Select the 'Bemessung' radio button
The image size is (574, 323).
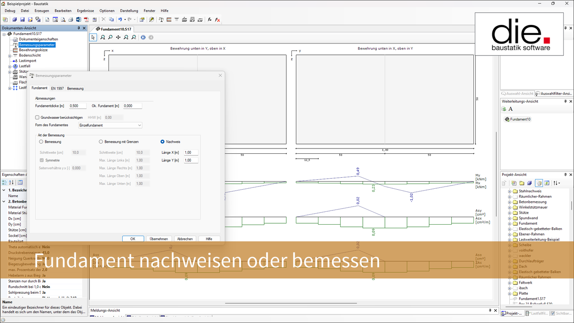click(41, 142)
